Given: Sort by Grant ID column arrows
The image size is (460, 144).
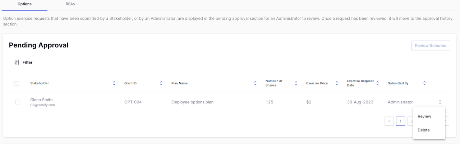Looking at the screenshot, I should [x=161, y=83].
